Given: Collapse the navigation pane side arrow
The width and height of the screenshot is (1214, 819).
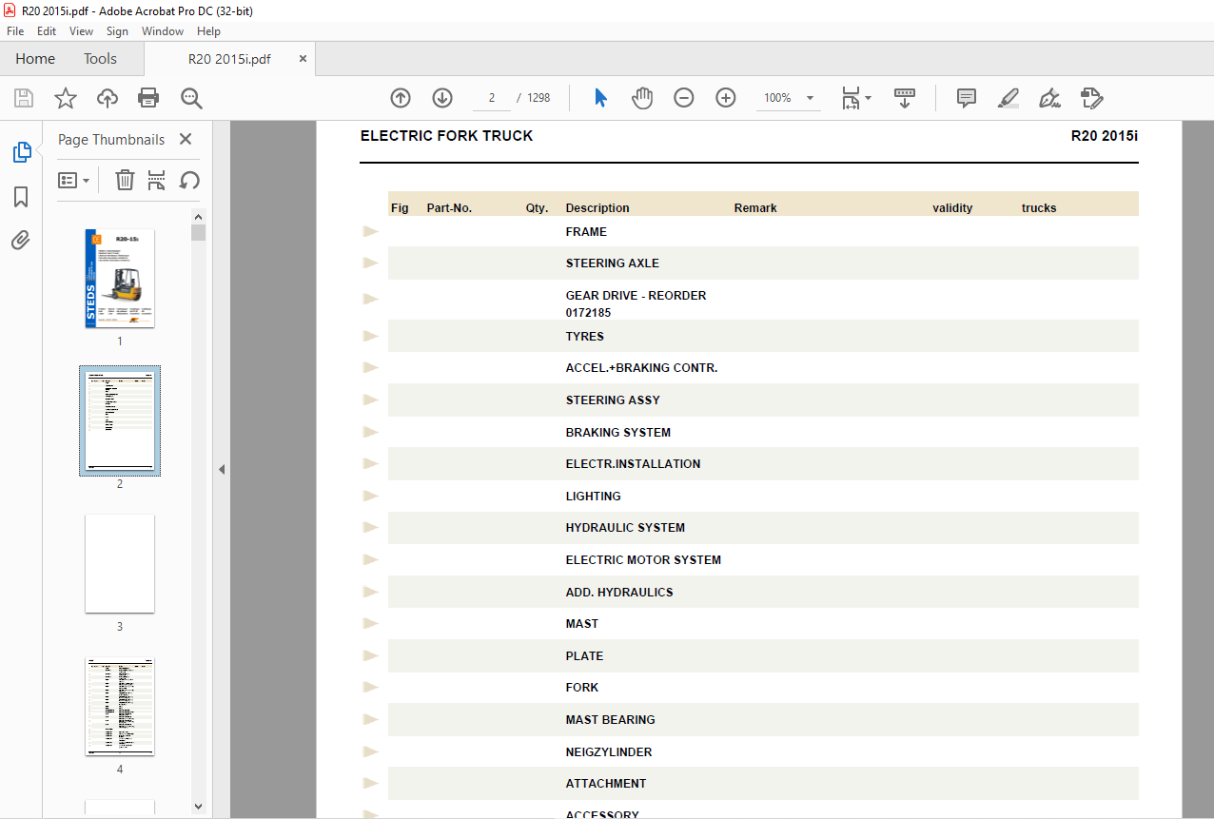Looking at the screenshot, I should coord(222,469).
